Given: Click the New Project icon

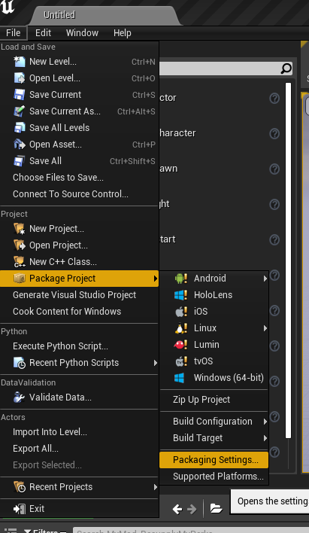Looking at the screenshot, I should point(20,229).
